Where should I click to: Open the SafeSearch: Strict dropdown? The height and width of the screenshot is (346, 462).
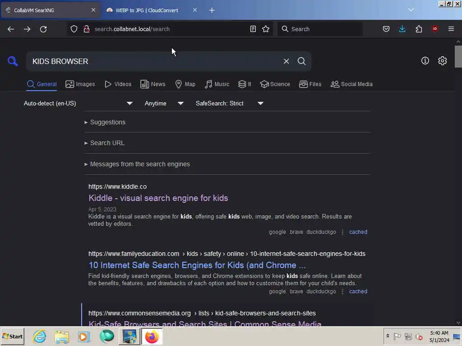(229, 104)
